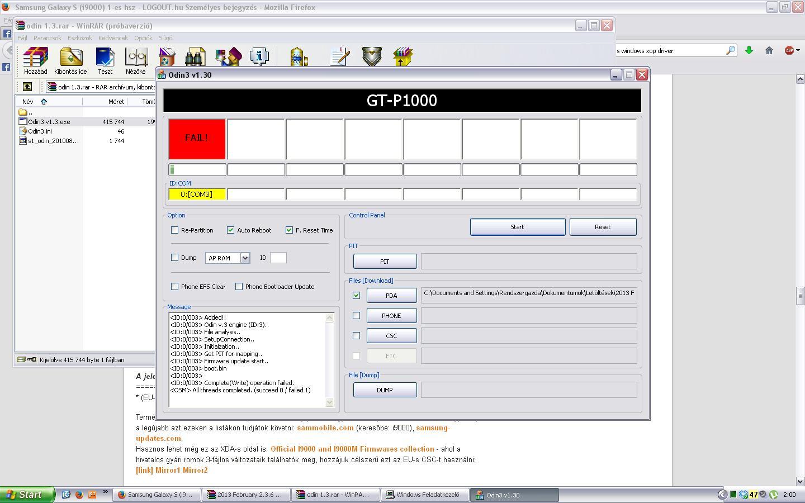Screen dimensions: 805x503
Task: Click the SFX archive box icon in WinRAR toolbar
Action: 402,58
